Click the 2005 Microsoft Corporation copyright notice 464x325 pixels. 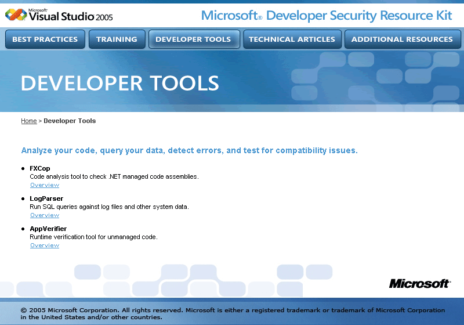(233, 313)
